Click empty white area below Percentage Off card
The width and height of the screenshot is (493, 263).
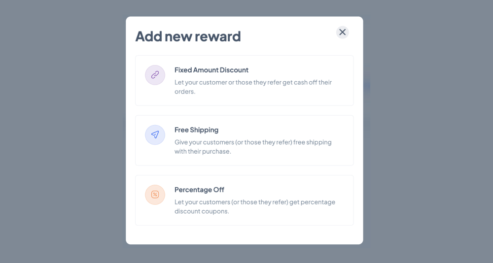coord(245,235)
